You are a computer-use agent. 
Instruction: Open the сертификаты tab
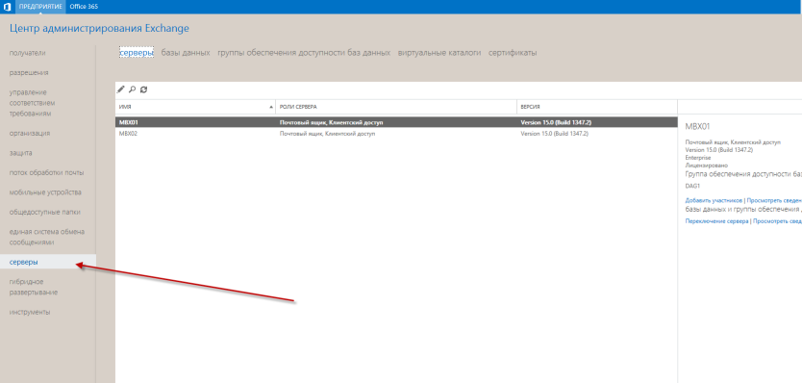pos(513,53)
